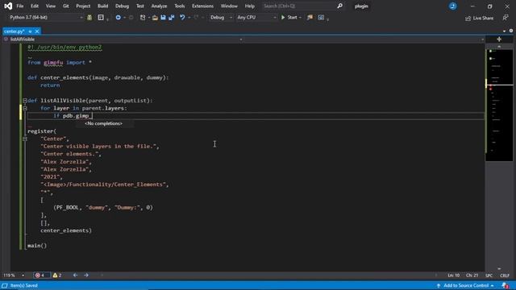The width and height of the screenshot is (516, 290).
Task: Open the Test menu
Action: click(x=139, y=6)
